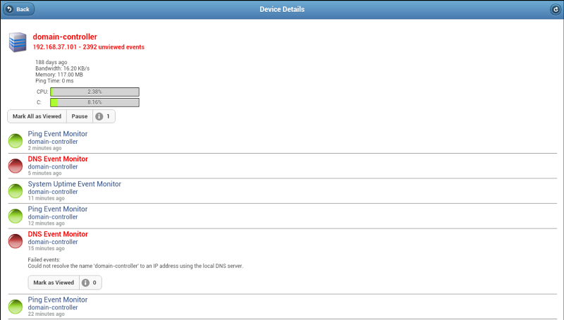Open Ping Event Monitor from 2 minutes ago
The height and width of the screenshot is (320, 564).
(x=58, y=134)
